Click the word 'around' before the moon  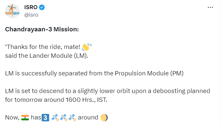[x=88, y=117]
